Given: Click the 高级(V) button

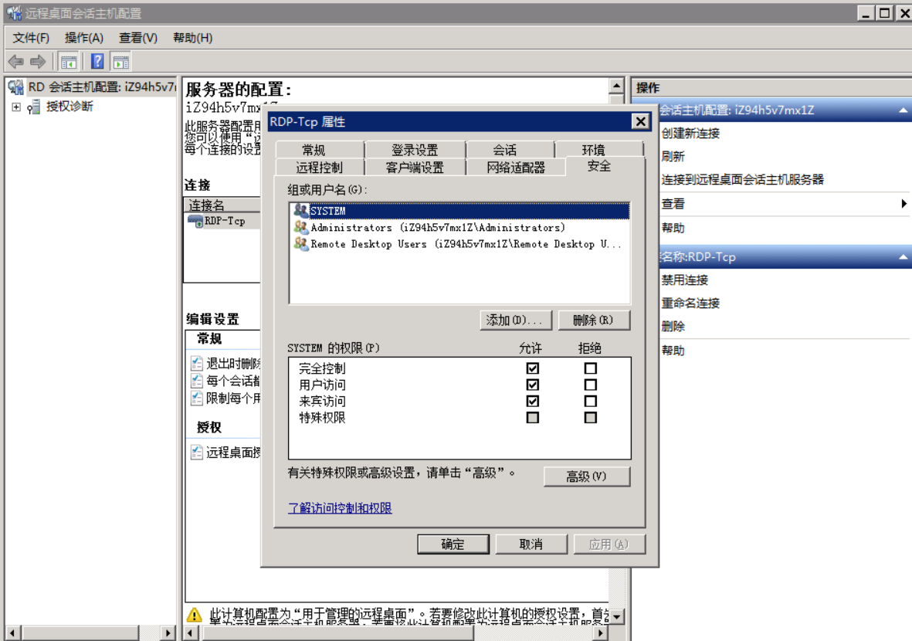Looking at the screenshot, I should tap(588, 477).
